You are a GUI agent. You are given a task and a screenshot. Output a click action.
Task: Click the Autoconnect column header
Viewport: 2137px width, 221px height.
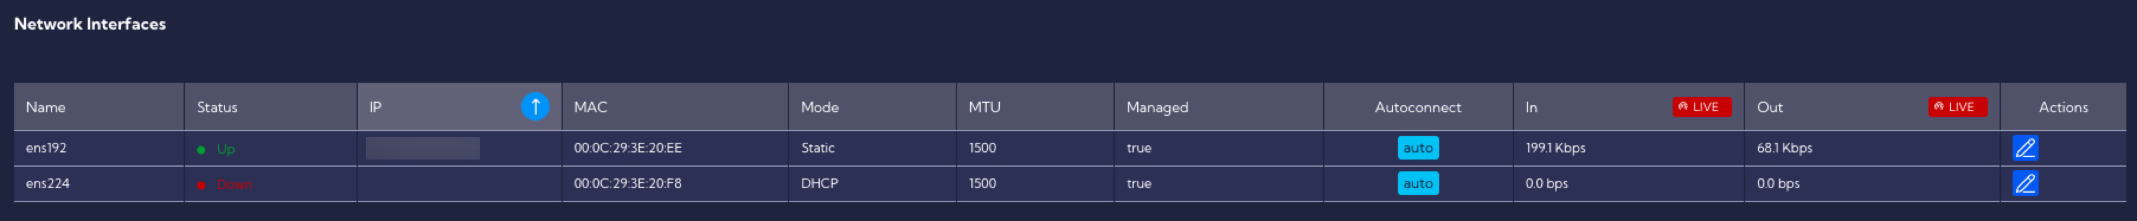coord(1418,108)
